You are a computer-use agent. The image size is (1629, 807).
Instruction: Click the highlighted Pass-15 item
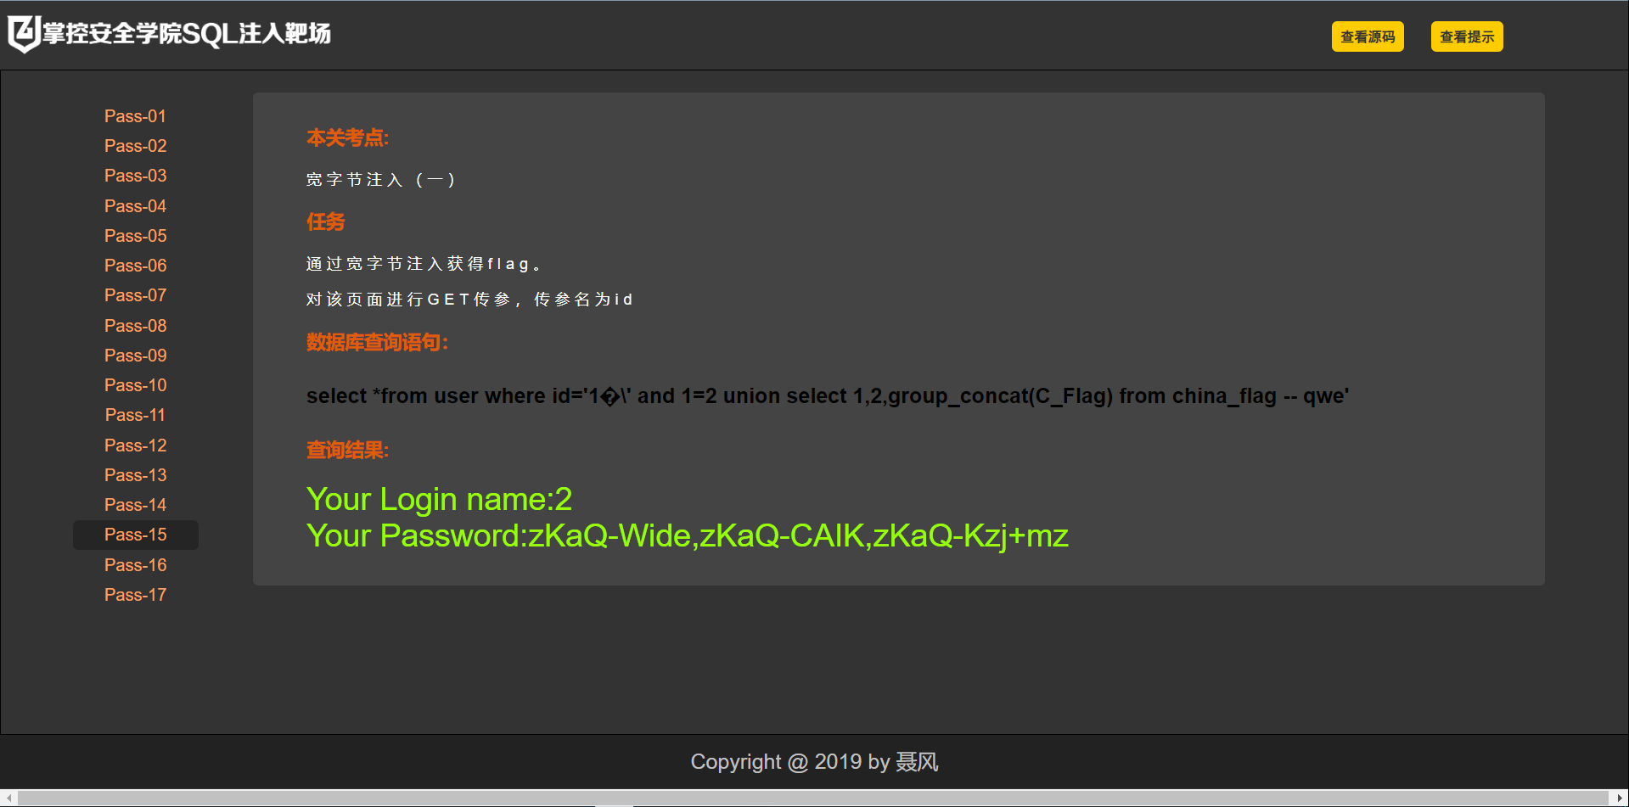[x=136, y=535]
